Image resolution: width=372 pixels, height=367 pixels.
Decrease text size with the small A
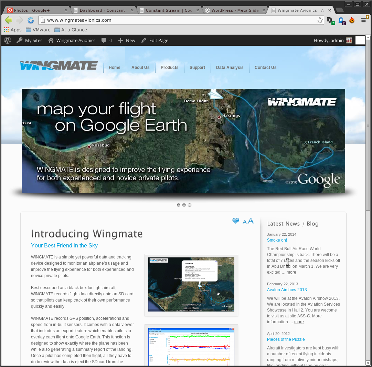tap(245, 222)
